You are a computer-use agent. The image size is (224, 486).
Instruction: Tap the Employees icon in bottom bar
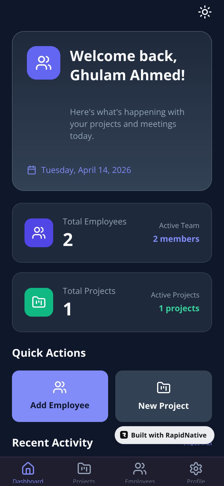140,468
